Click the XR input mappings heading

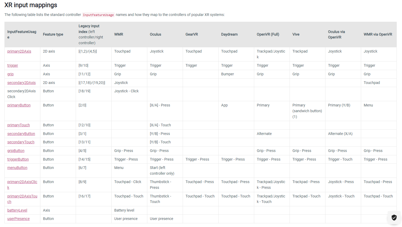(x=31, y=5)
